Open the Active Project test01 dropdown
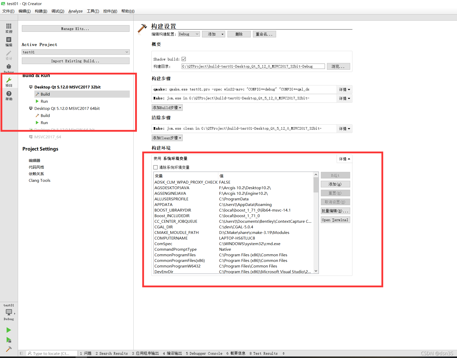 76,52
